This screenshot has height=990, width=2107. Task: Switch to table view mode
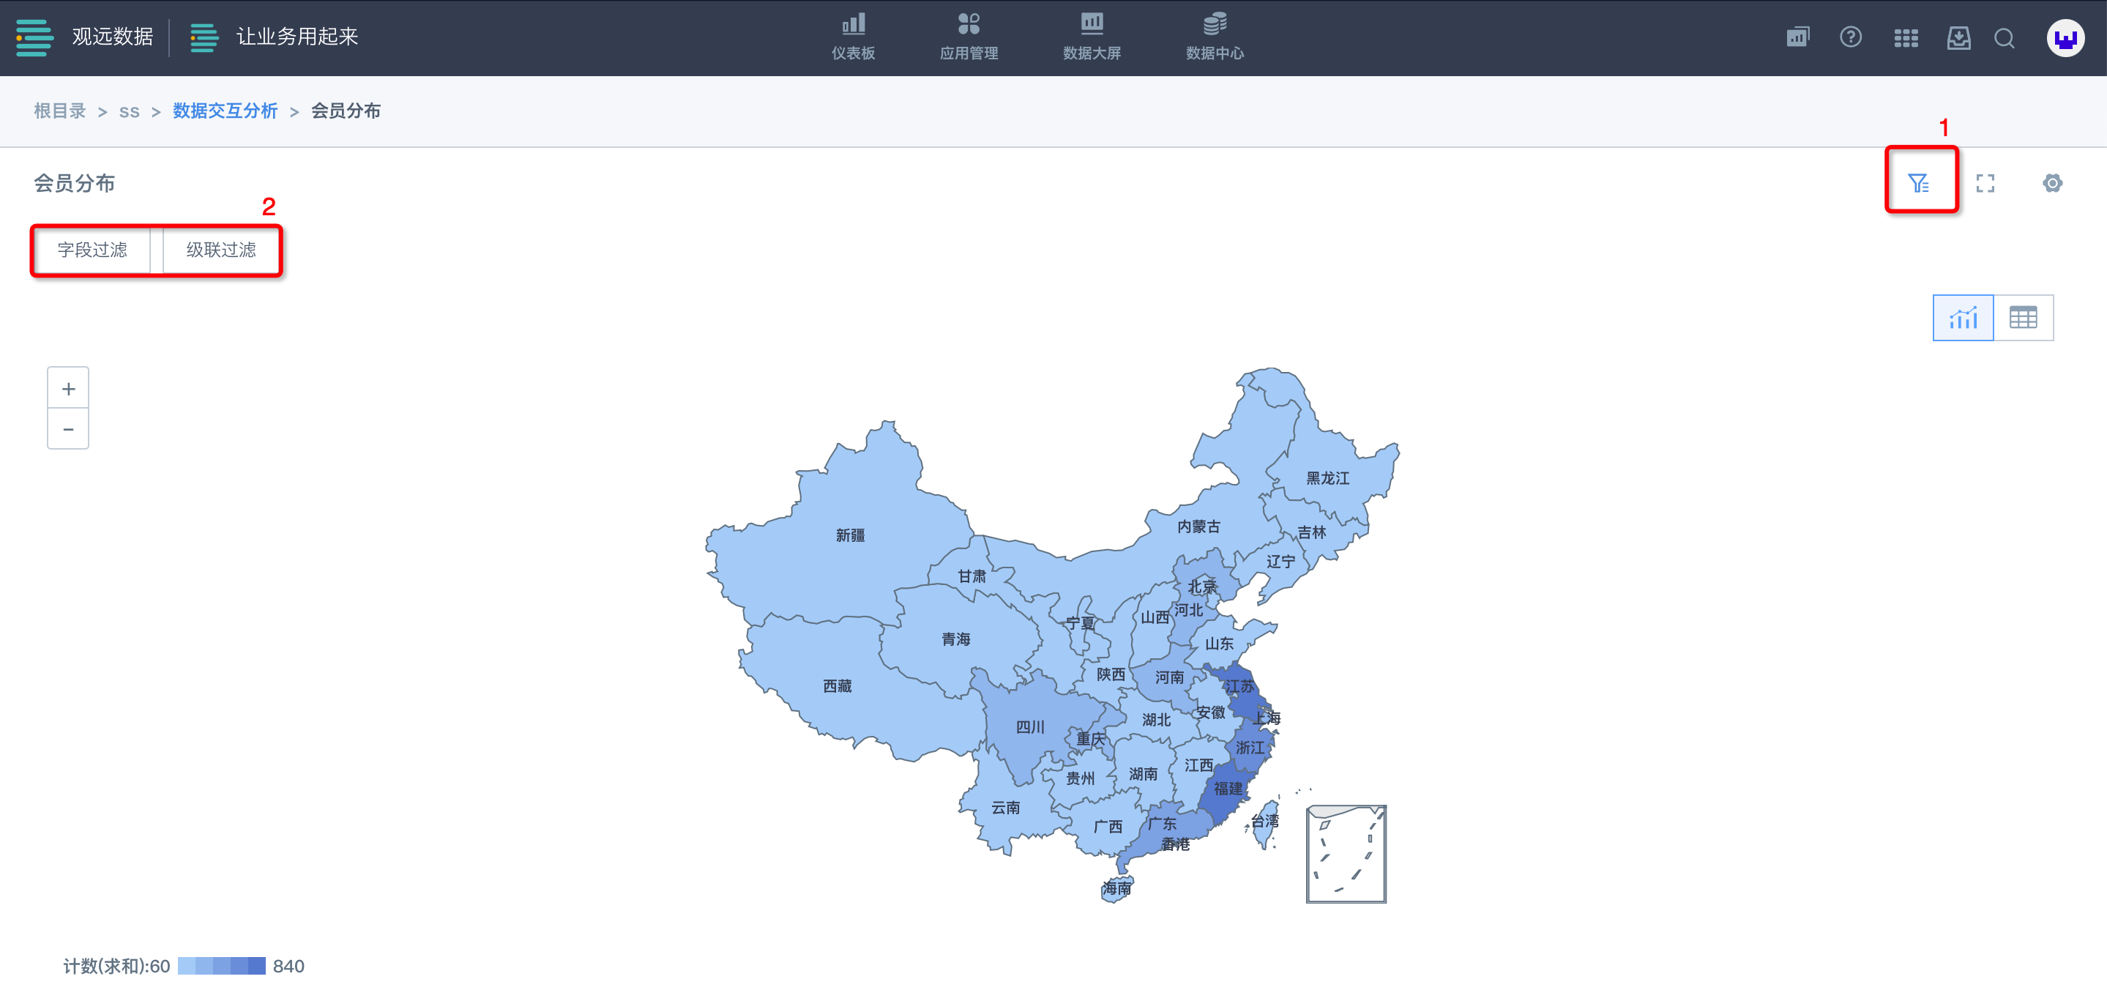click(2023, 318)
